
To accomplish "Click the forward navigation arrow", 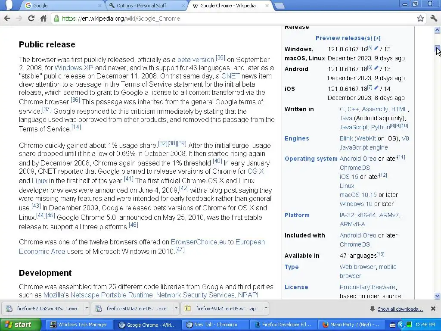I will point(19,19).
